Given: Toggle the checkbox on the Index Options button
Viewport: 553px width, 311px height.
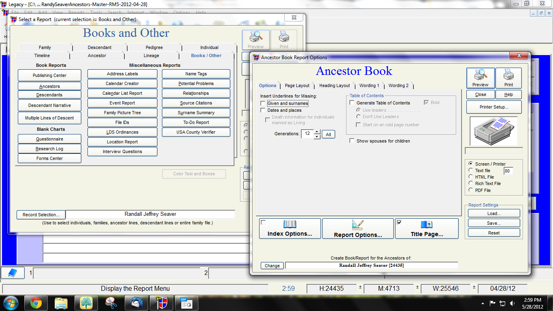Looking at the screenshot, I should tap(264, 222).
